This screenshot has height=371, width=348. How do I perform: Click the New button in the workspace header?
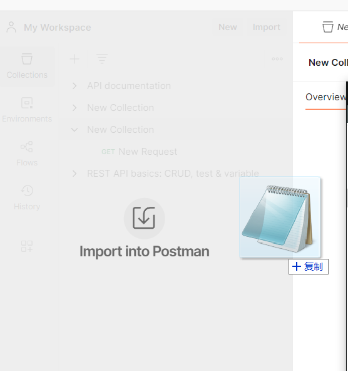click(x=227, y=27)
